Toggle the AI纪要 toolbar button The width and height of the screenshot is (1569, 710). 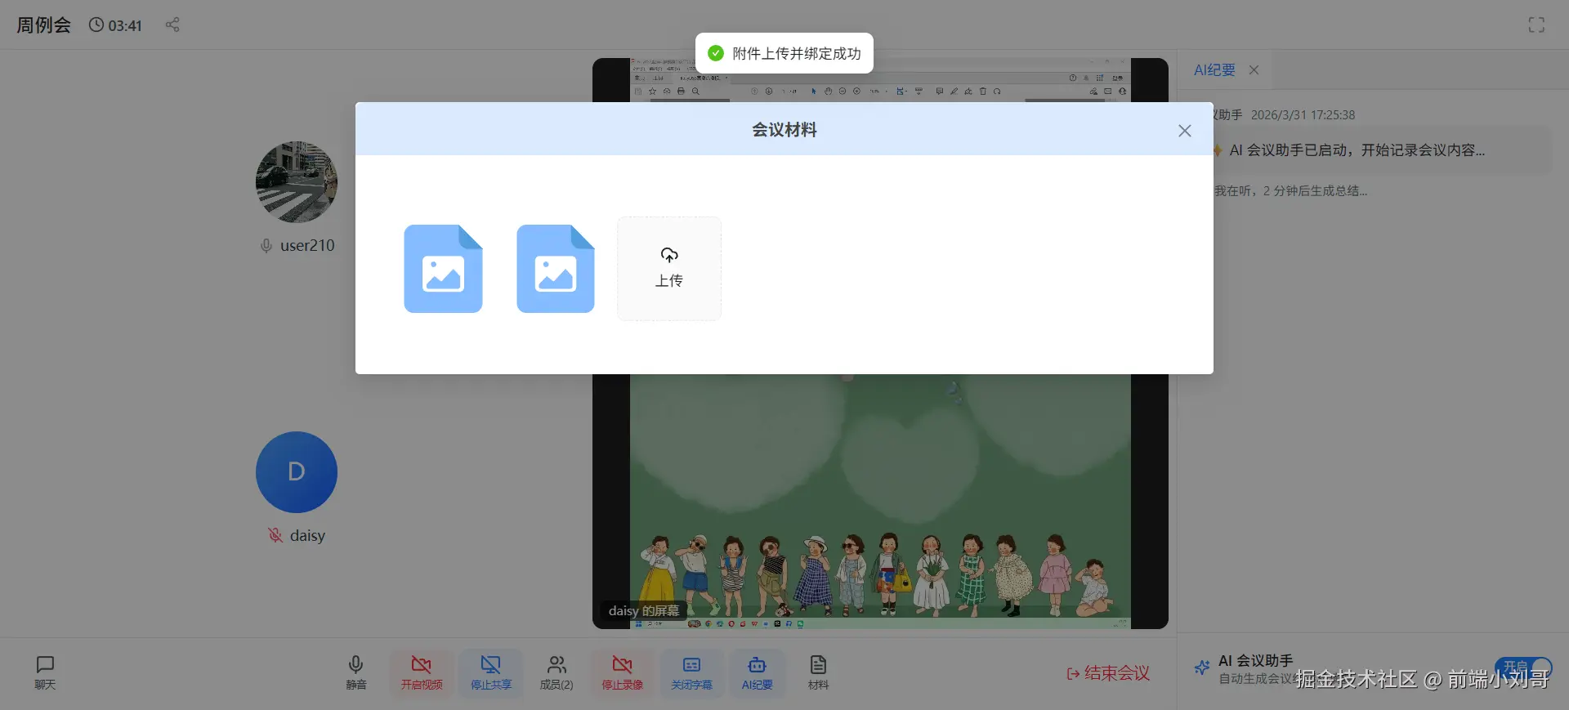pyautogui.click(x=758, y=672)
